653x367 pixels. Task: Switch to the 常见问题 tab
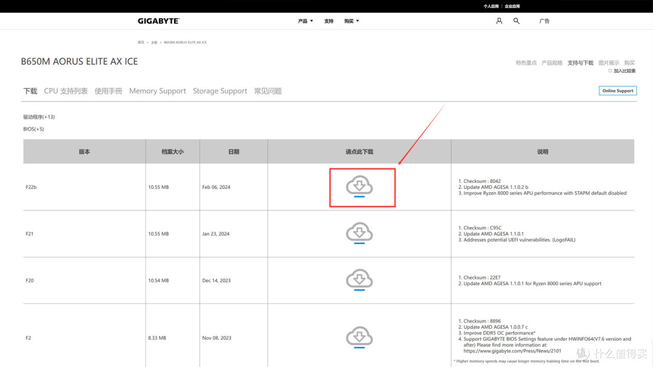click(x=268, y=91)
